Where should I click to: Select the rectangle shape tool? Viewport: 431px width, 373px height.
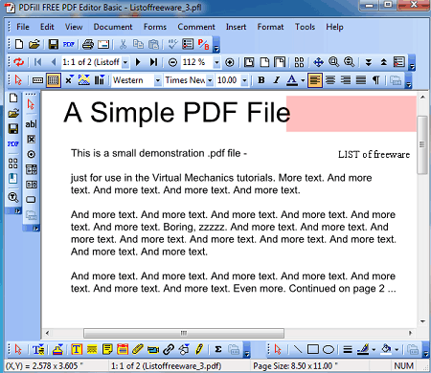pos(313,349)
